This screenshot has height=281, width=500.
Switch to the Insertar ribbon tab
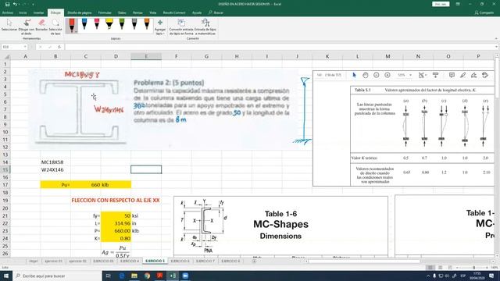38,12
